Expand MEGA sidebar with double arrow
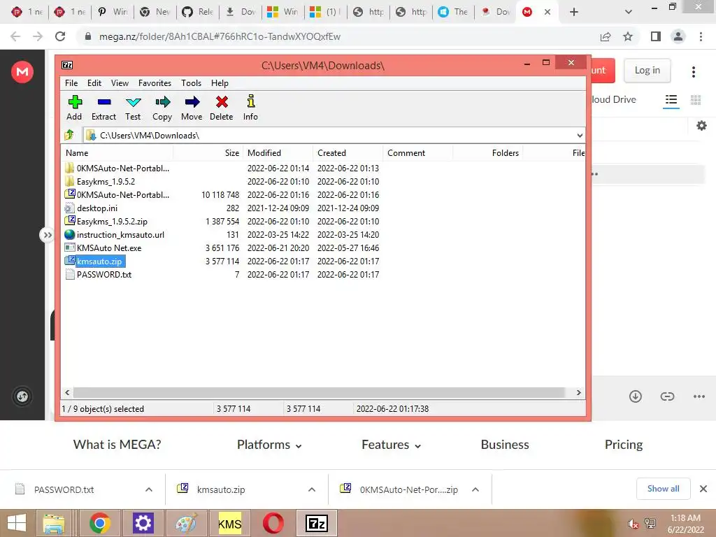The height and width of the screenshot is (537, 716). 47,235
